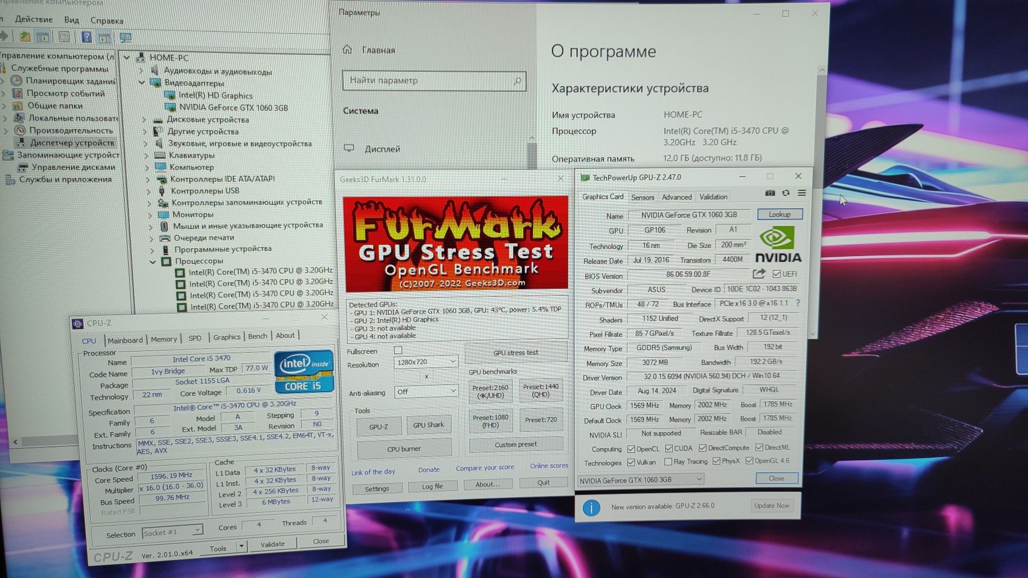Image resolution: width=1028 pixels, height=578 pixels.
Task: Click the NVIDIA GeForce GTX 1060 adapter icon
Action: point(170,107)
